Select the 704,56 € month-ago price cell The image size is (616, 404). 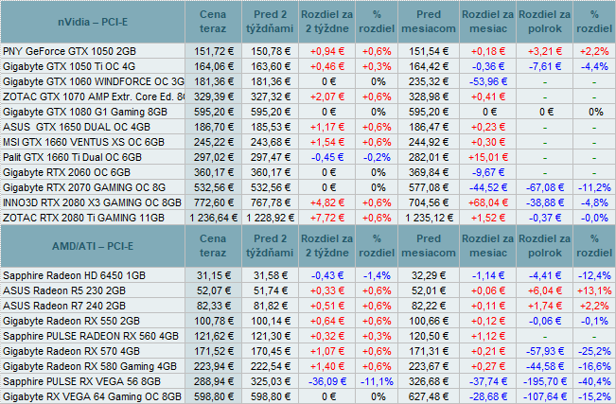coord(429,202)
